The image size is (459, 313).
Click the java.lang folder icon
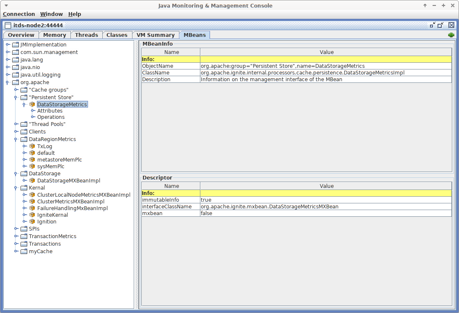click(x=16, y=60)
